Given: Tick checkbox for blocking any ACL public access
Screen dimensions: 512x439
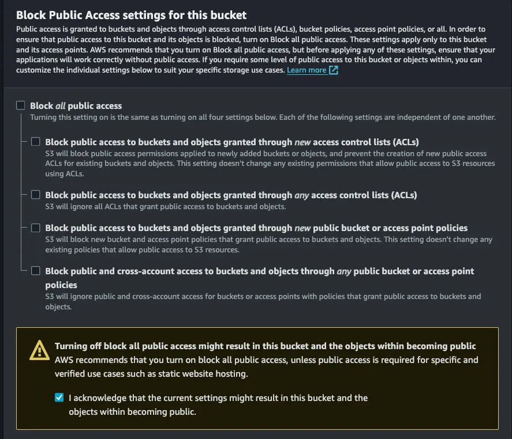Looking at the screenshot, I should tap(36, 195).
